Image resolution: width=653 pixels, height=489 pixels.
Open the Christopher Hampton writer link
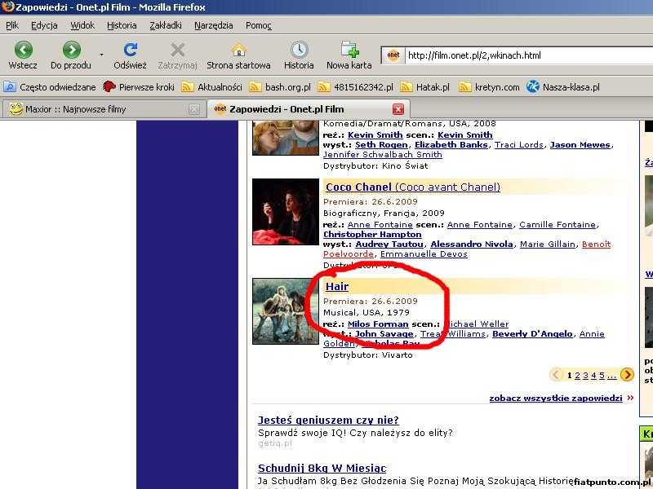(x=373, y=235)
